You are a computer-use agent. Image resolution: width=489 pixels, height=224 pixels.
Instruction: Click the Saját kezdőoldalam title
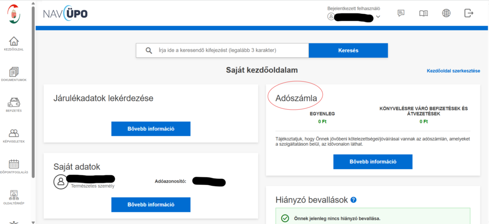pos(262,70)
